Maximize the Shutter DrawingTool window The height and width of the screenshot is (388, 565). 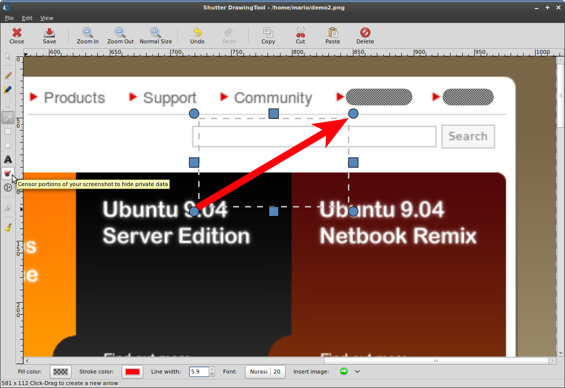pyautogui.click(x=548, y=7)
